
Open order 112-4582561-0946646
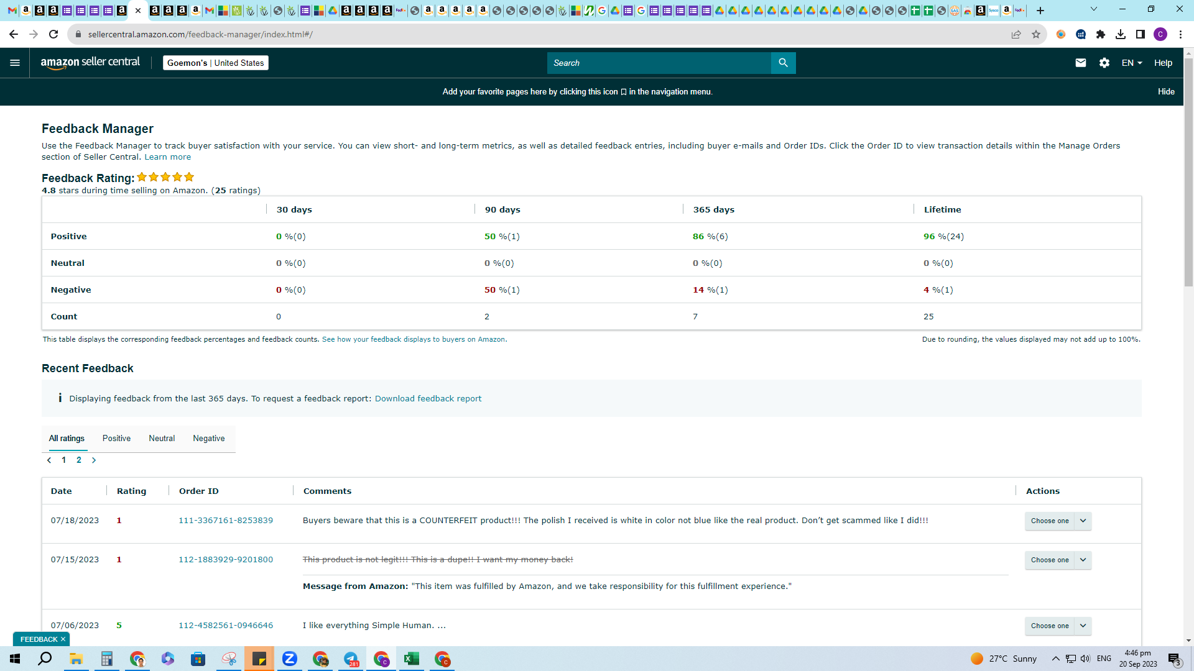(226, 625)
